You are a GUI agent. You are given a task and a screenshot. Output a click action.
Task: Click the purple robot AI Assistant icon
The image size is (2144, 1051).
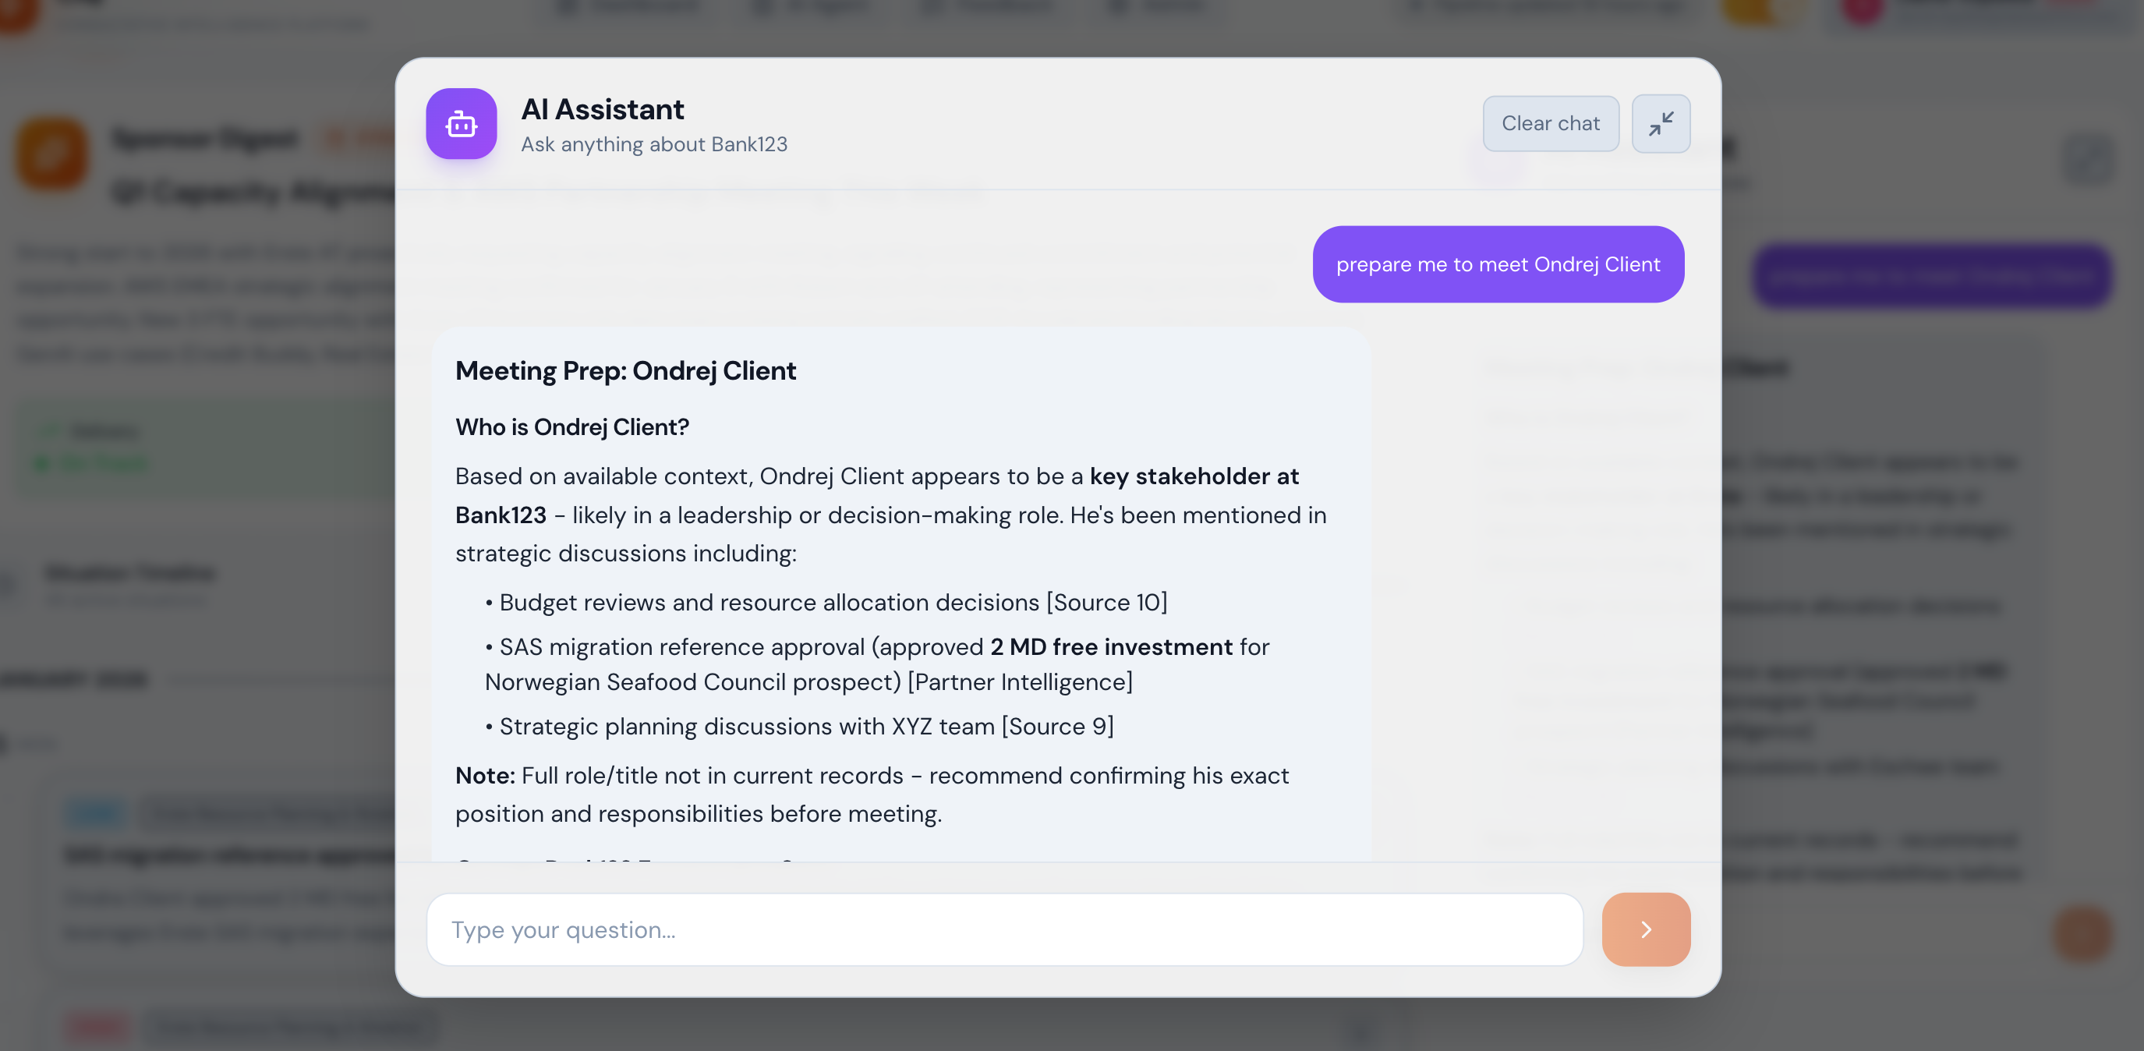(461, 124)
